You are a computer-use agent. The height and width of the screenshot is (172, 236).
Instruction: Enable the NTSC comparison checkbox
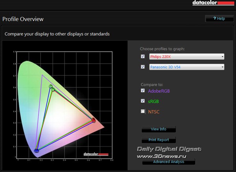[143, 112]
